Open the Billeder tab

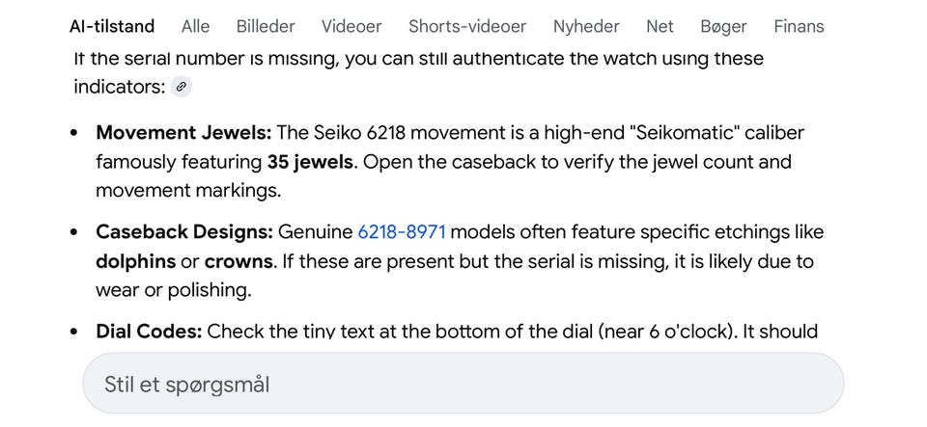[266, 26]
